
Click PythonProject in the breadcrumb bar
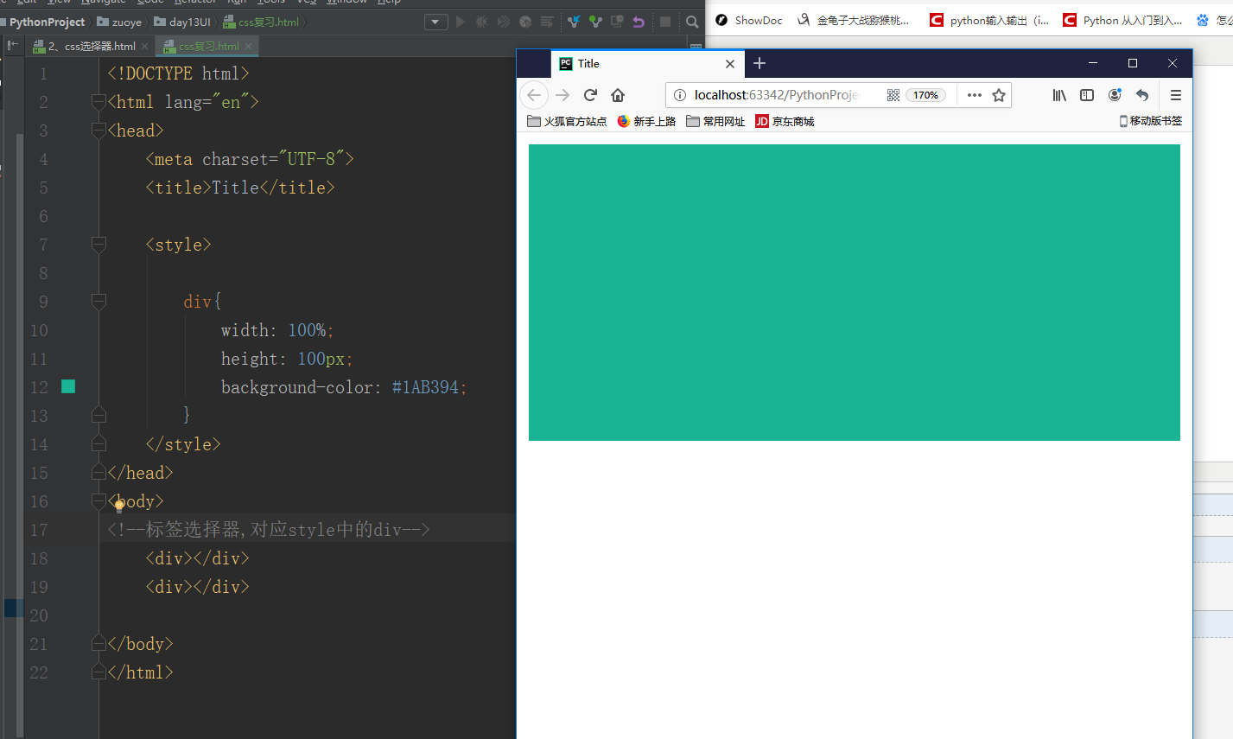click(48, 22)
